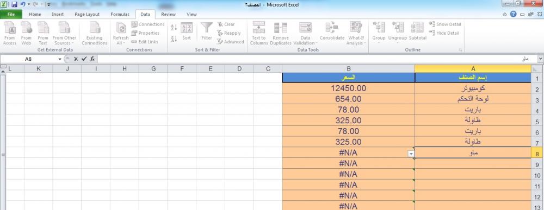
Task: Save the workbook from the Quick Access Toolbar
Action: click(14, 4)
